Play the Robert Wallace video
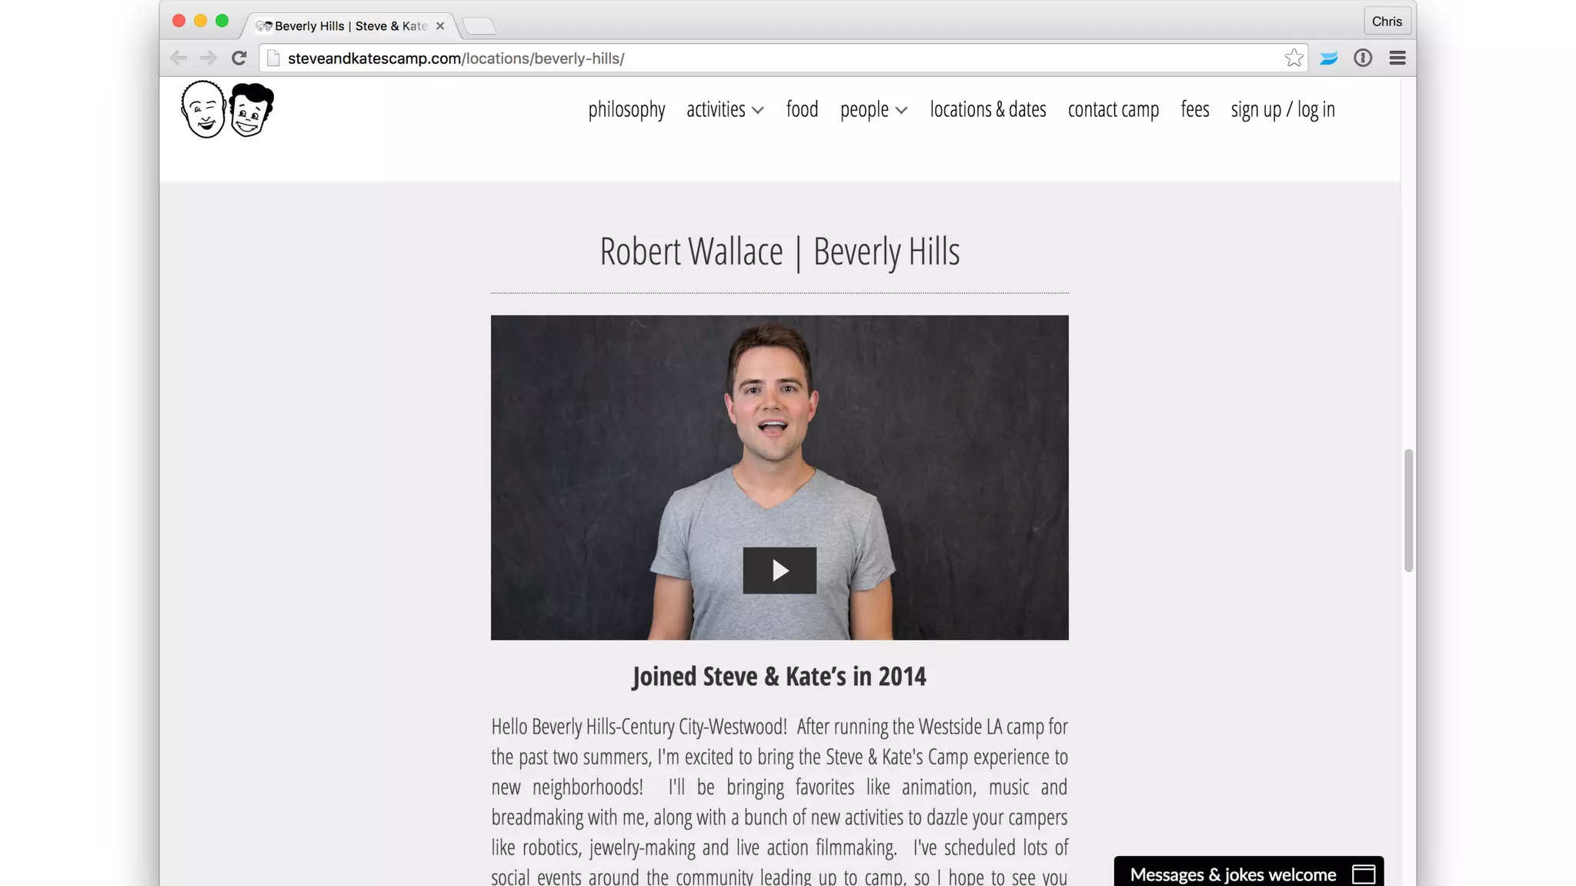Viewport: 1576px width, 886px height. (779, 570)
